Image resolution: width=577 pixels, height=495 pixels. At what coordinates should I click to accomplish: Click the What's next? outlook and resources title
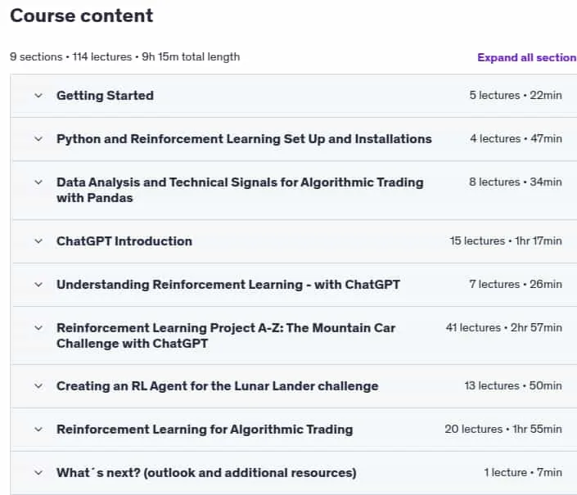coord(206,473)
